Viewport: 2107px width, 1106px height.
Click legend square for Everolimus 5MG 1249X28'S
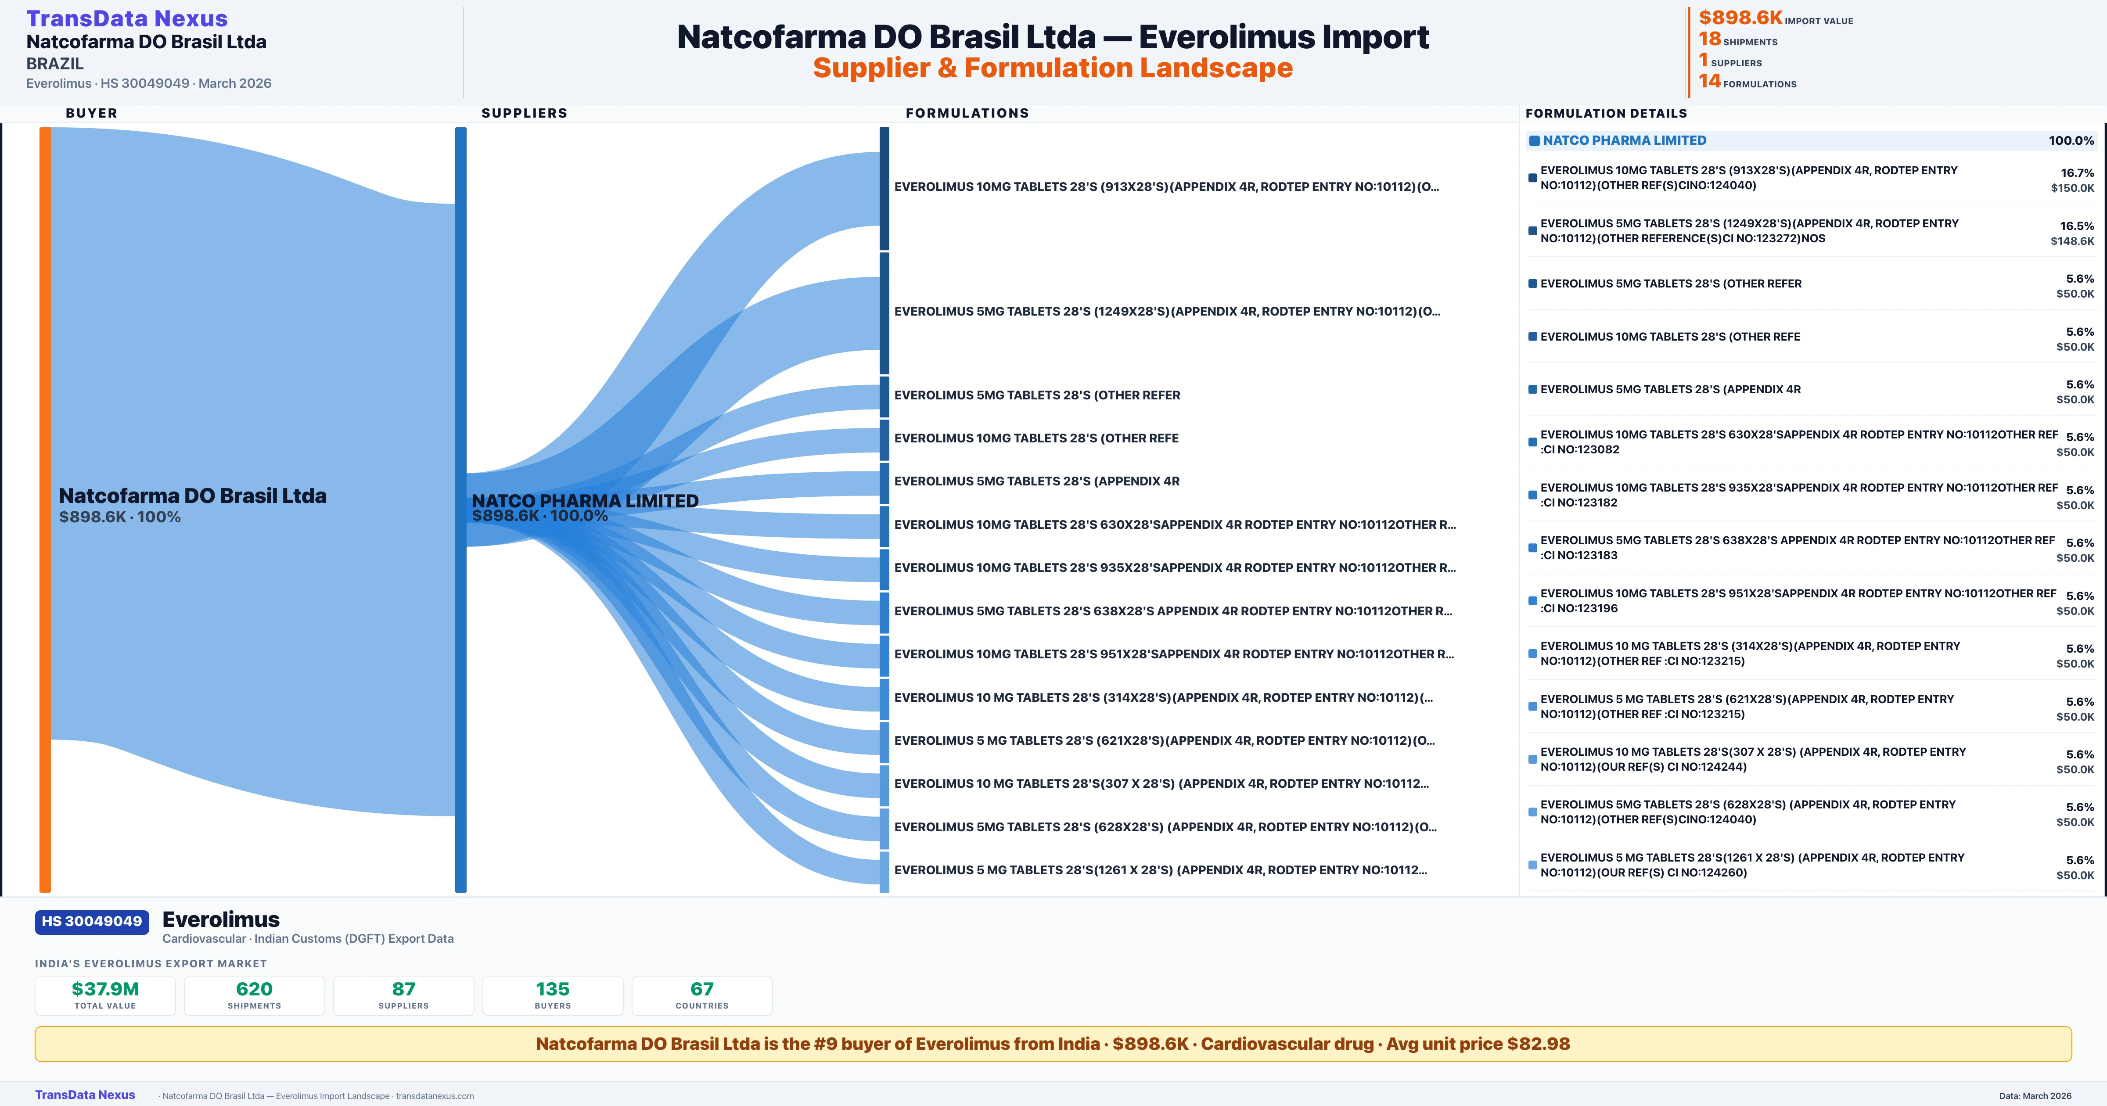coord(1533,231)
